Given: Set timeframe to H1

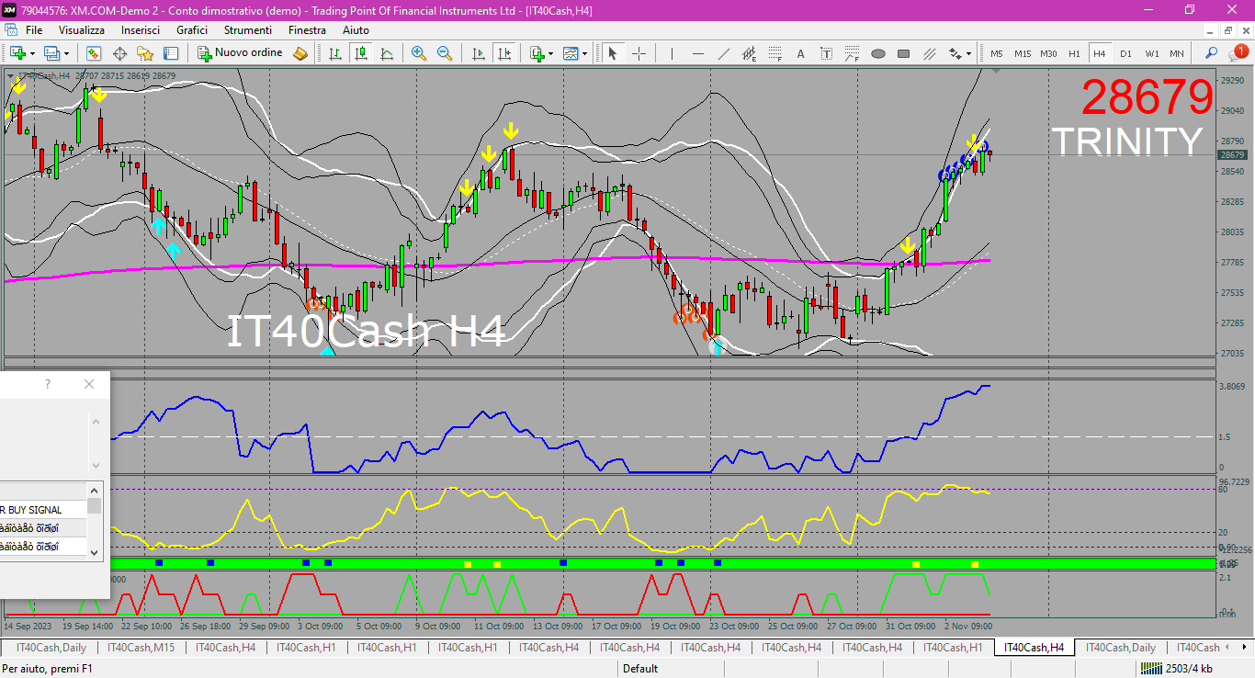Looking at the screenshot, I should point(1074,53).
